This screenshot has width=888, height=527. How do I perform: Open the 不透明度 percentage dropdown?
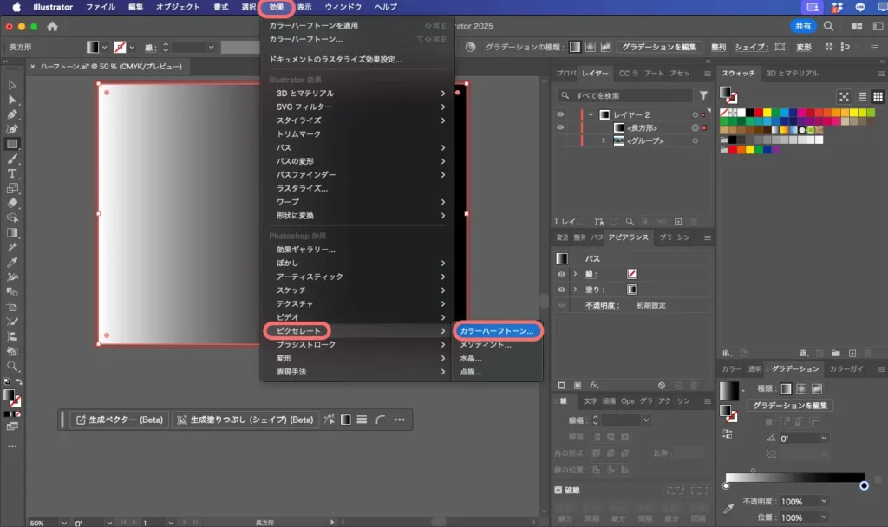[823, 502]
